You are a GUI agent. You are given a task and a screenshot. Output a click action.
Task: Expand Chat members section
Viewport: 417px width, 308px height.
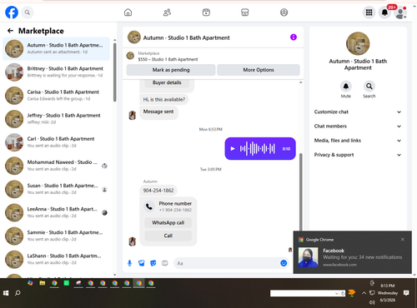(x=358, y=127)
